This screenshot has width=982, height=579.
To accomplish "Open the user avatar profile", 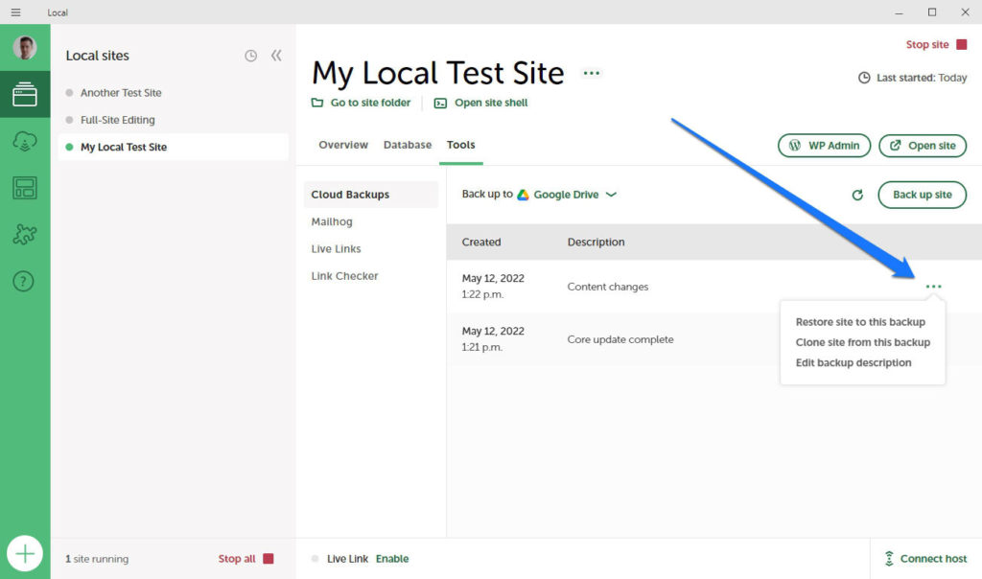I will pos(25,48).
